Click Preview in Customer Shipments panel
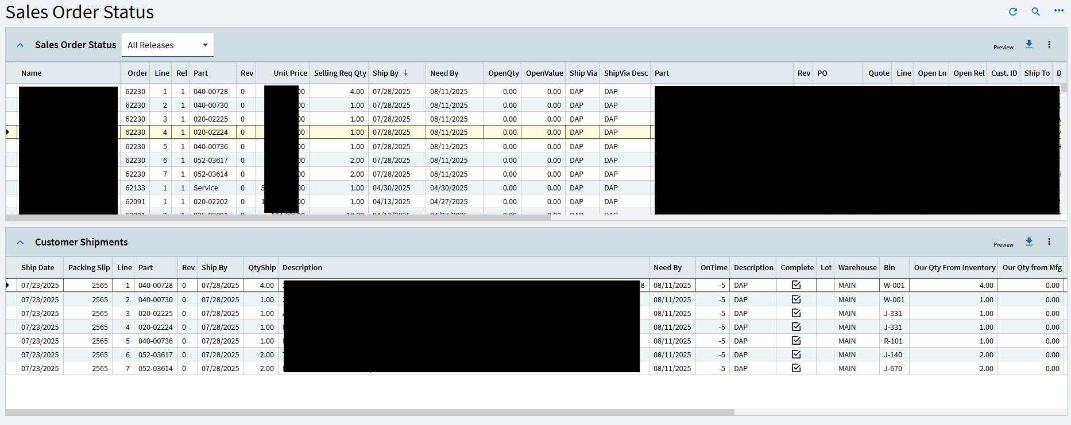This screenshot has width=1071, height=425. (1003, 245)
